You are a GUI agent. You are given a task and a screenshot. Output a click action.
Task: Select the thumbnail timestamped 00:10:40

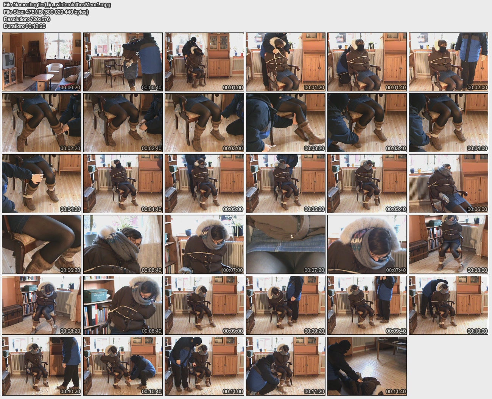coord(123,366)
